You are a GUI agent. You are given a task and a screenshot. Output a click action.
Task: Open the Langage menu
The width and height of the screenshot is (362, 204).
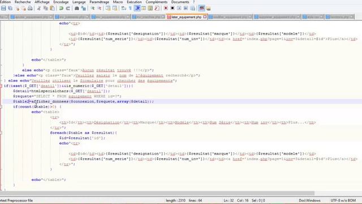(x=79, y=2)
